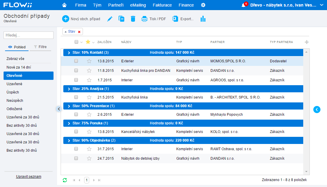
Task: Click the table's vertical scrollbar down arrow
Action: pyautogui.click(x=306, y=172)
